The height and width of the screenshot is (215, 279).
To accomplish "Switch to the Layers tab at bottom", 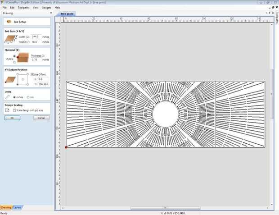I will pyautogui.click(x=17, y=207).
